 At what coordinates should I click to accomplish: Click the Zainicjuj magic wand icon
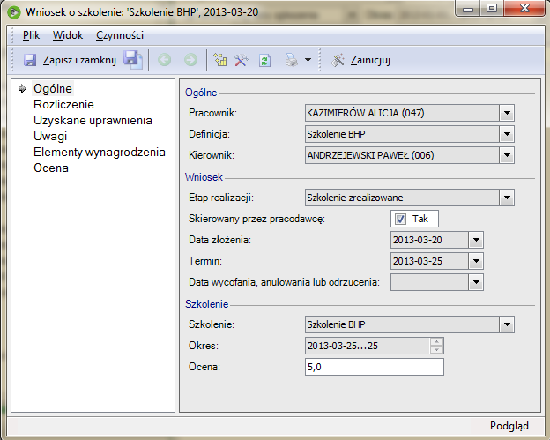point(338,60)
